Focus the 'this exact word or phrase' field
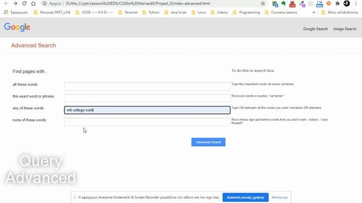 click(x=147, y=98)
